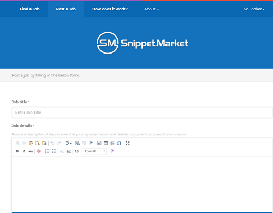Image resolution: width=273 pixels, height=213 pixels.
Task: Open the spell check ABC dropdown
Action: (68, 143)
